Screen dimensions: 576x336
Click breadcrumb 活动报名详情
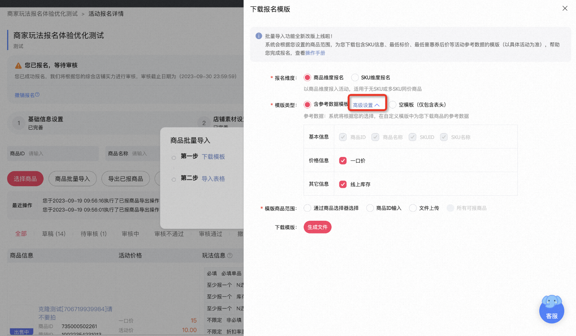[x=106, y=14]
